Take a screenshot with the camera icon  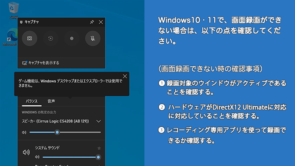(x=29, y=38)
